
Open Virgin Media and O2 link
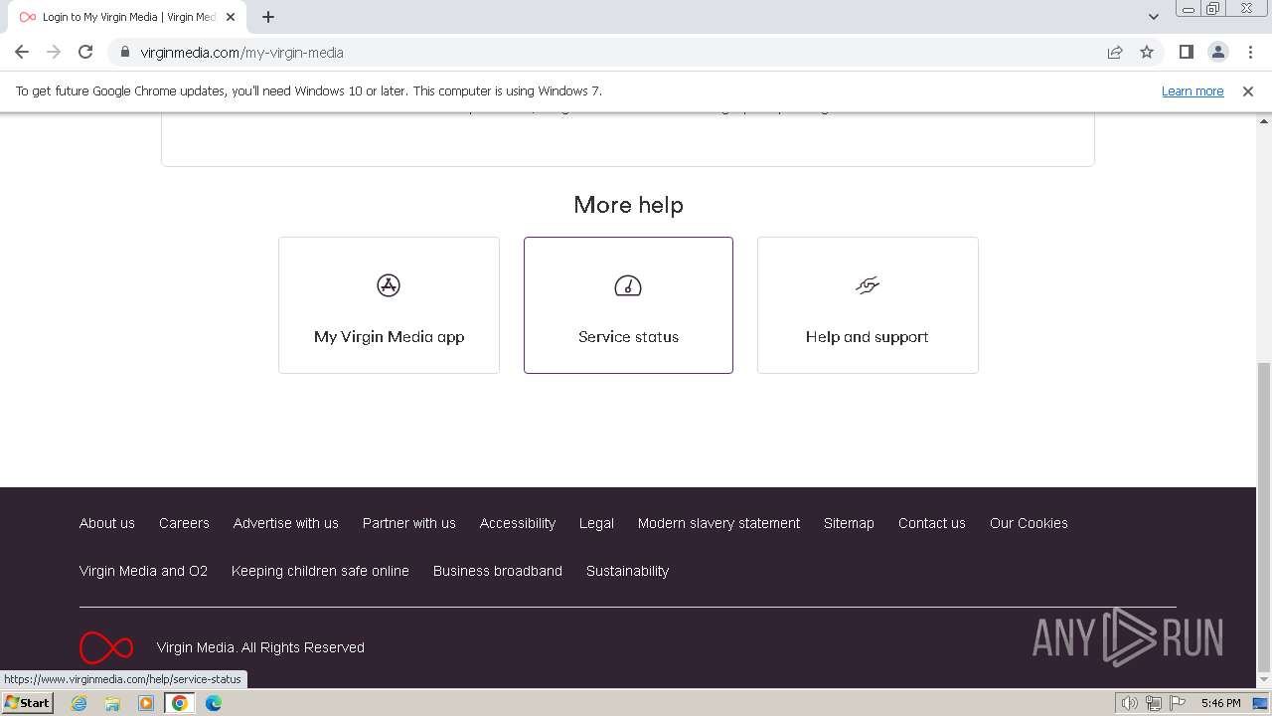144,571
